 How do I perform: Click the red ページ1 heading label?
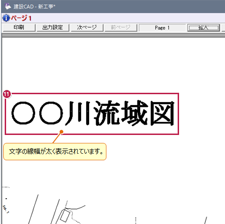tap(21, 18)
